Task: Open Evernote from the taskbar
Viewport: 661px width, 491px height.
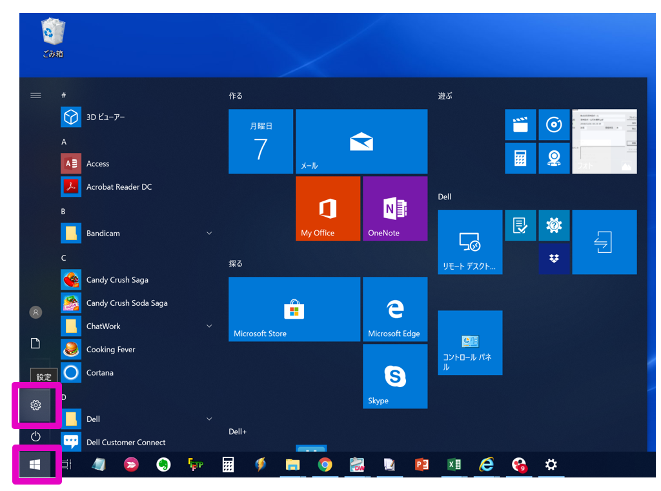Action: click(x=163, y=465)
